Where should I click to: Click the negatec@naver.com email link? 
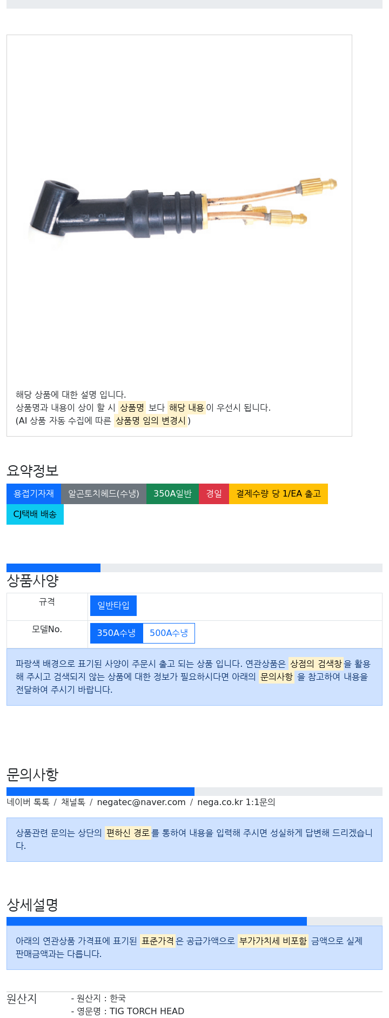pos(141,802)
